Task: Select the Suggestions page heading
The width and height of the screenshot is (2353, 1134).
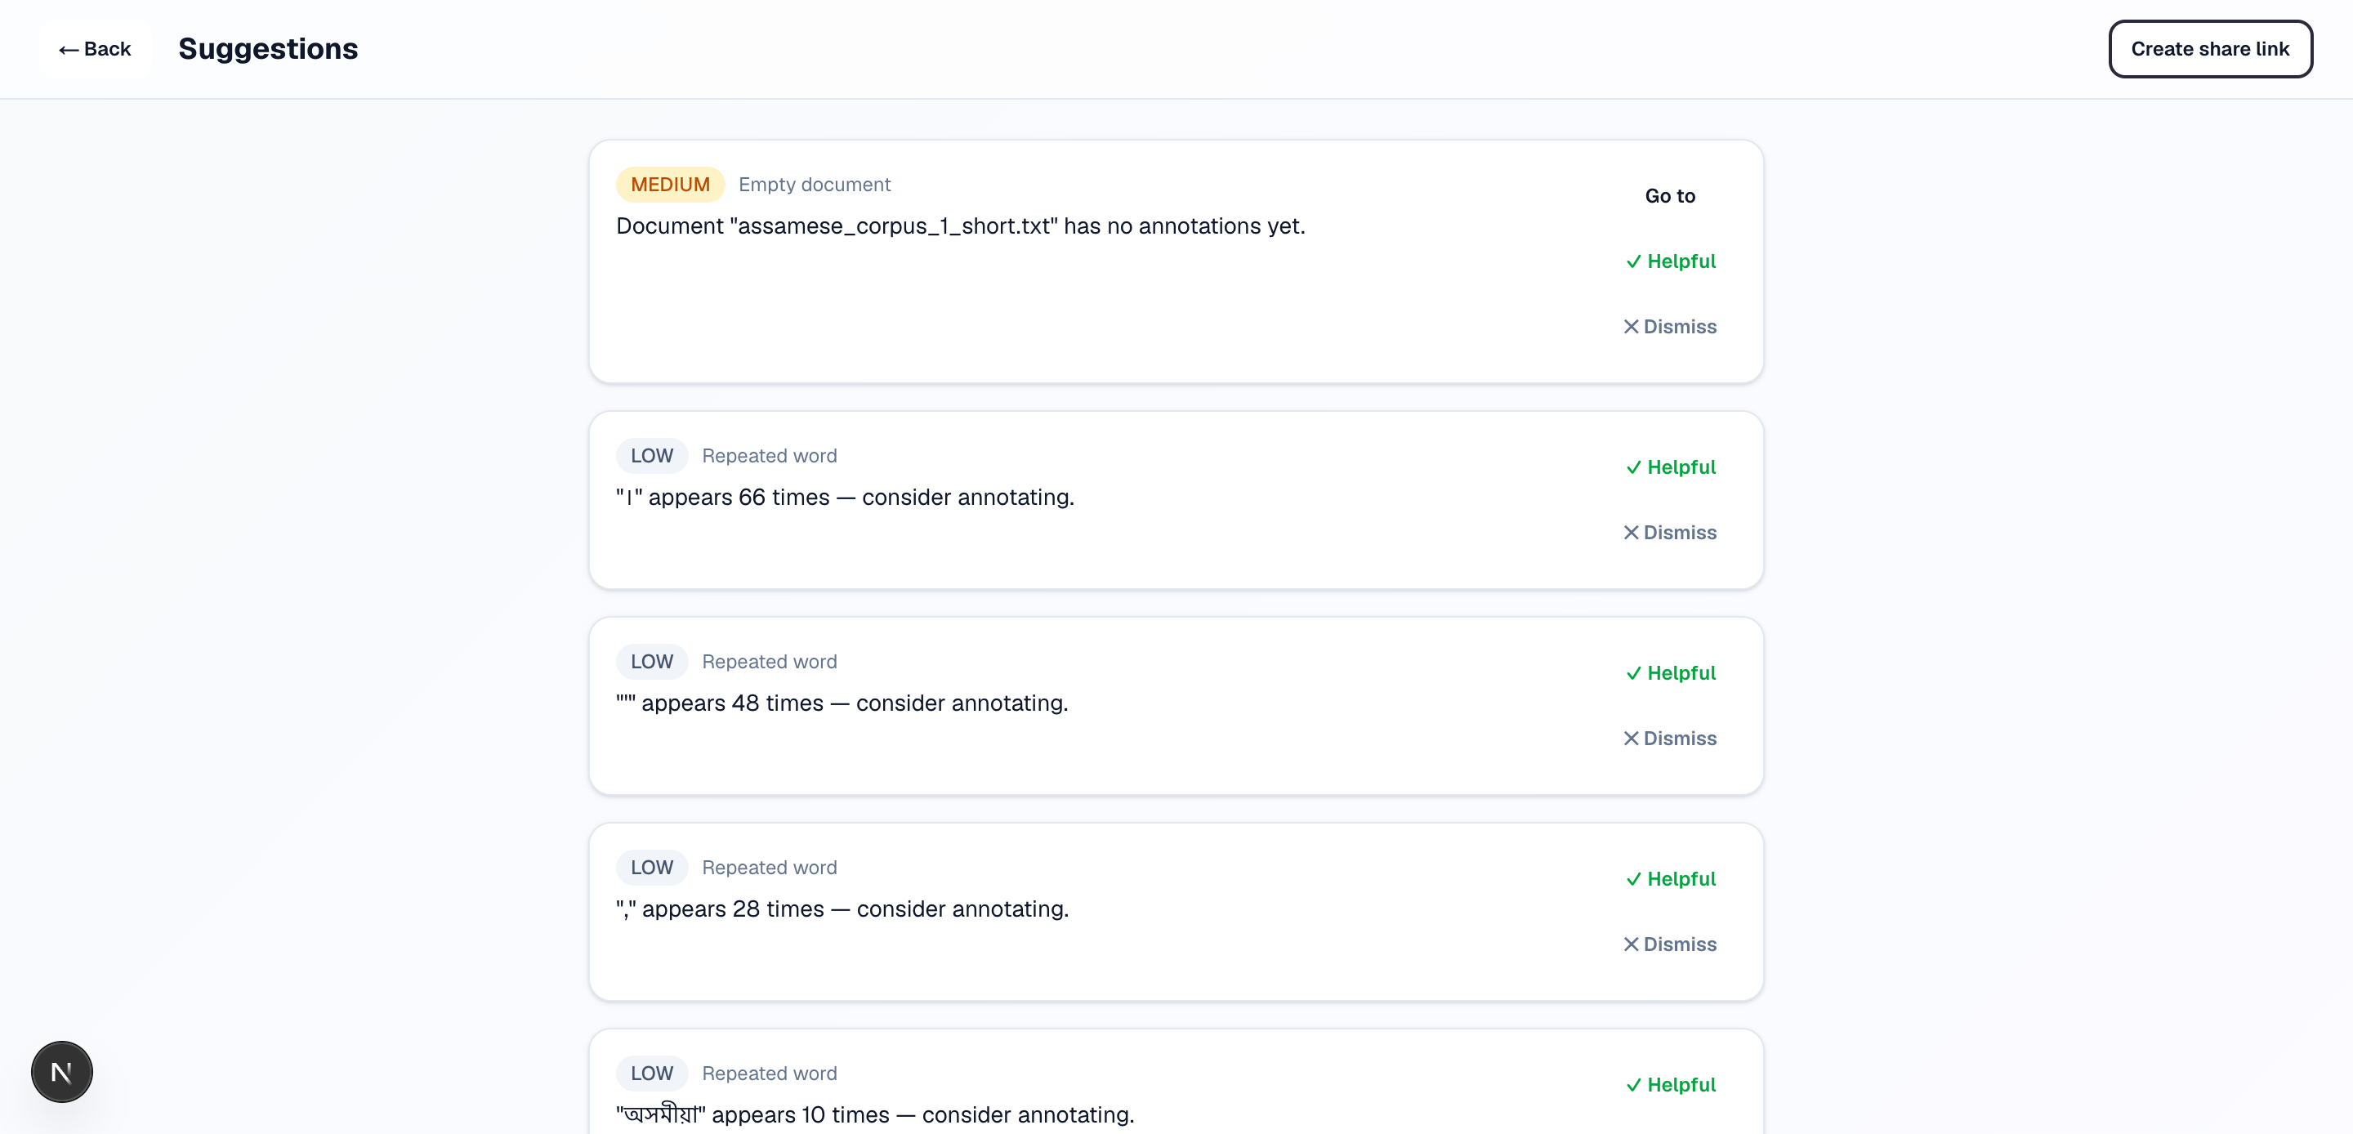Action: [268, 48]
